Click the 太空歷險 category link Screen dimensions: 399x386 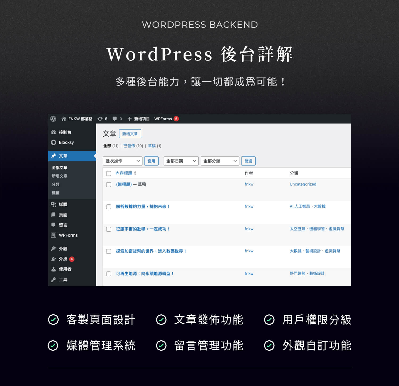297,229
